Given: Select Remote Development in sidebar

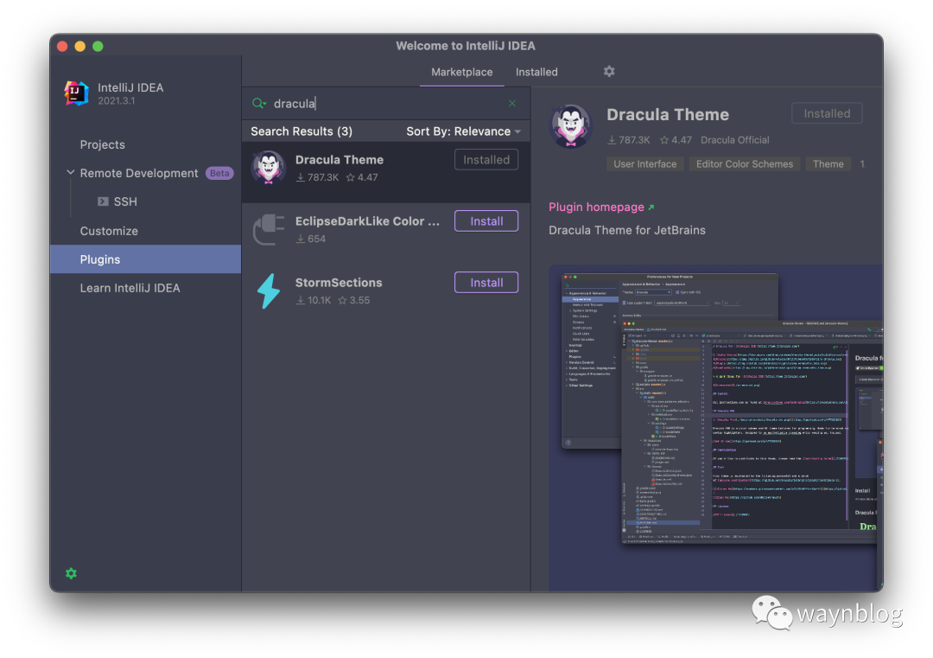Looking at the screenshot, I should coord(138,173).
